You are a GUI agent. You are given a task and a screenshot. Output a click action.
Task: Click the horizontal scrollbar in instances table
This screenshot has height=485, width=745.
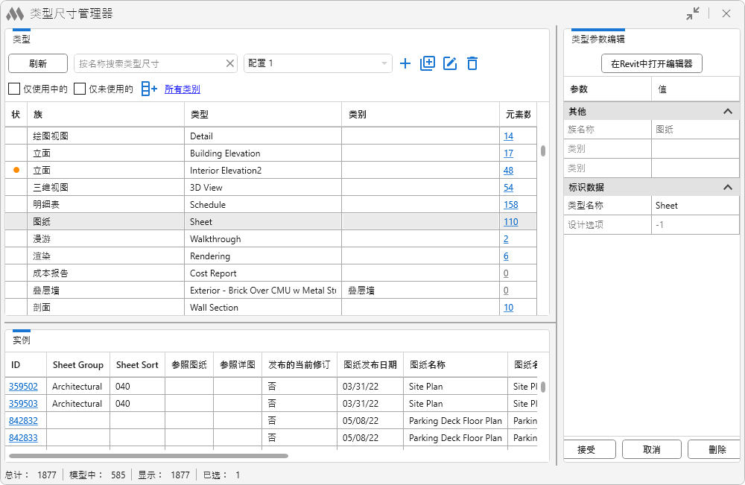pyautogui.click(x=148, y=455)
